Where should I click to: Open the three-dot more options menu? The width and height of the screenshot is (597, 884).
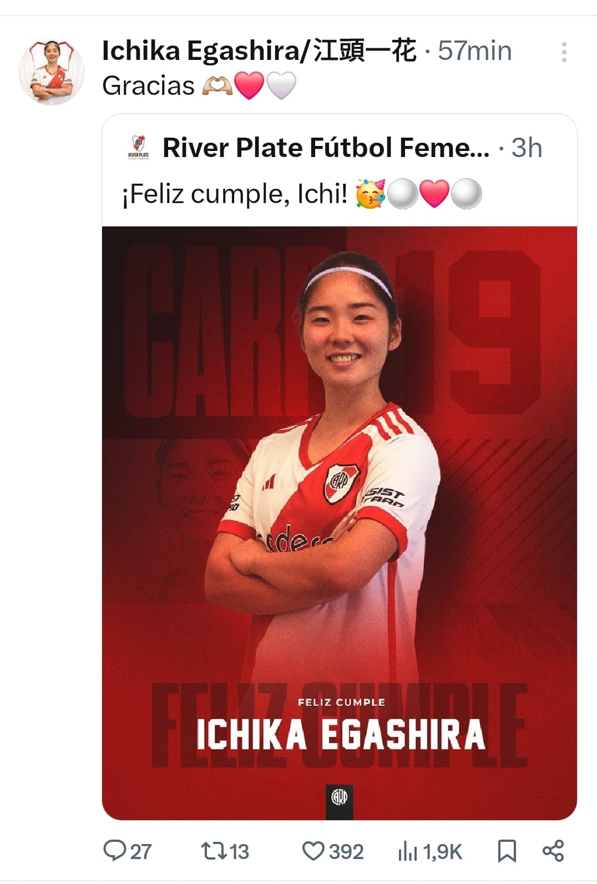(x=564, y=52)
